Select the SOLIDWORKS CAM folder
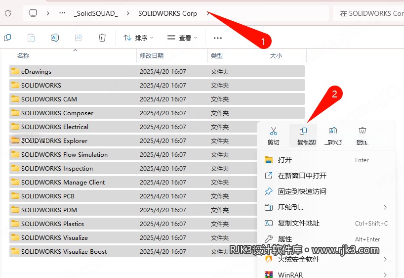The width and height of the screenshot is (404, 278). click(157, 99)
